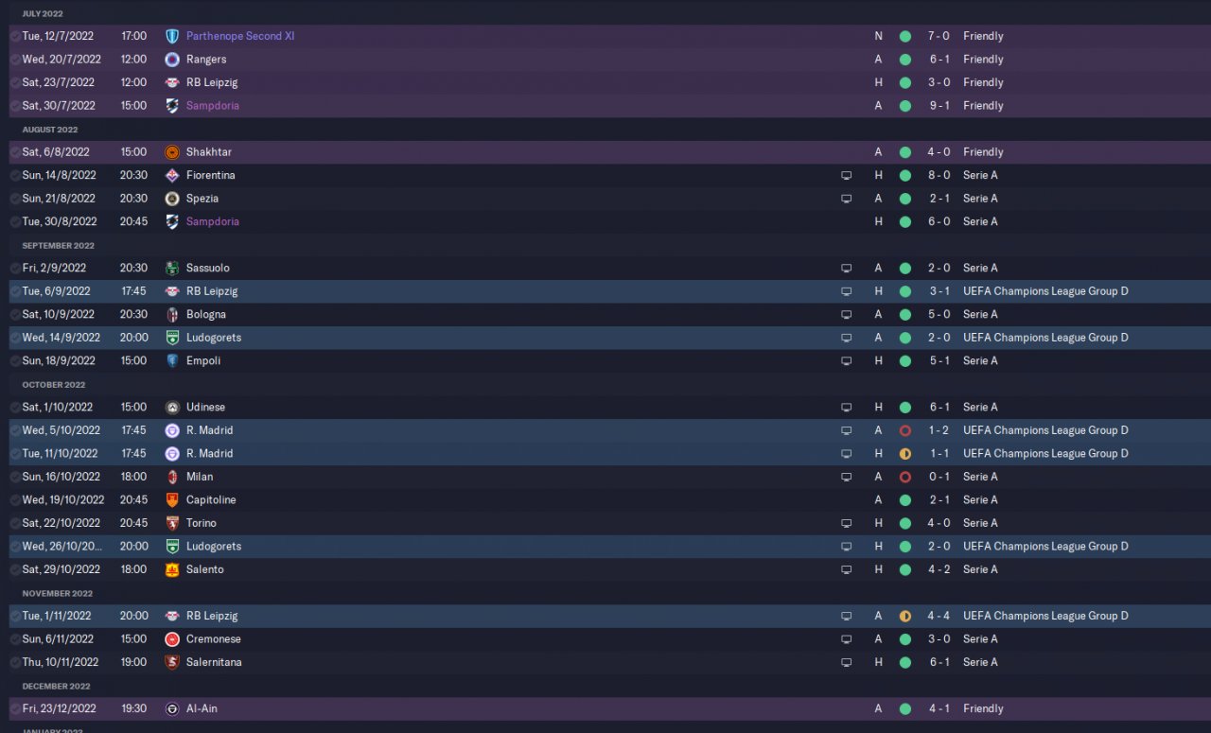Click the TV icon on the Bologna fixture
Image resolution: width=1211 pixels, height=733 pixels.
click(x=846, y=315)
